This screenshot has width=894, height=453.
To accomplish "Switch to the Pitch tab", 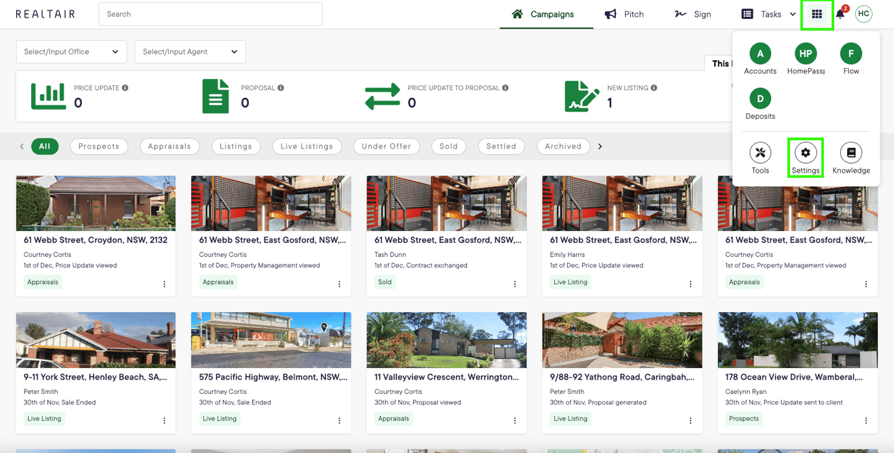I will click(624, 14).
